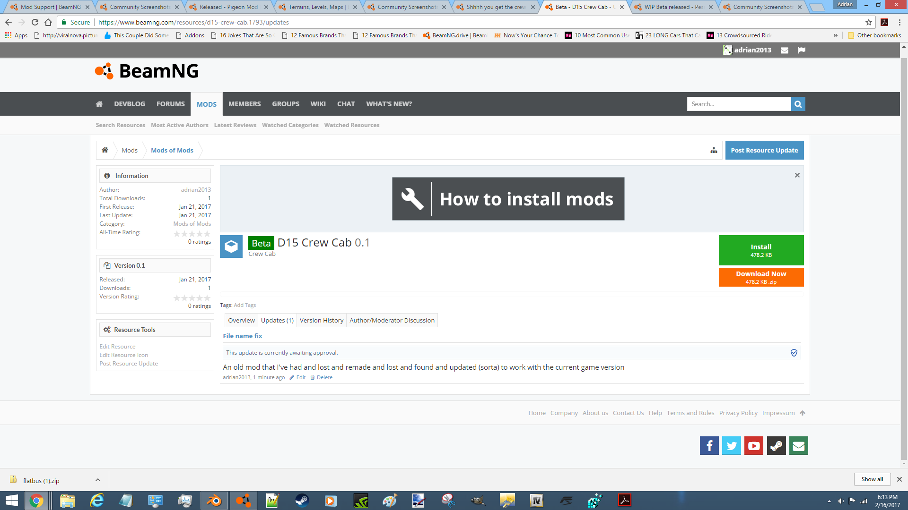This screenshot has width=908, height=510.
Task: Open Blender from the taskbar
Action: coord(214,501)
